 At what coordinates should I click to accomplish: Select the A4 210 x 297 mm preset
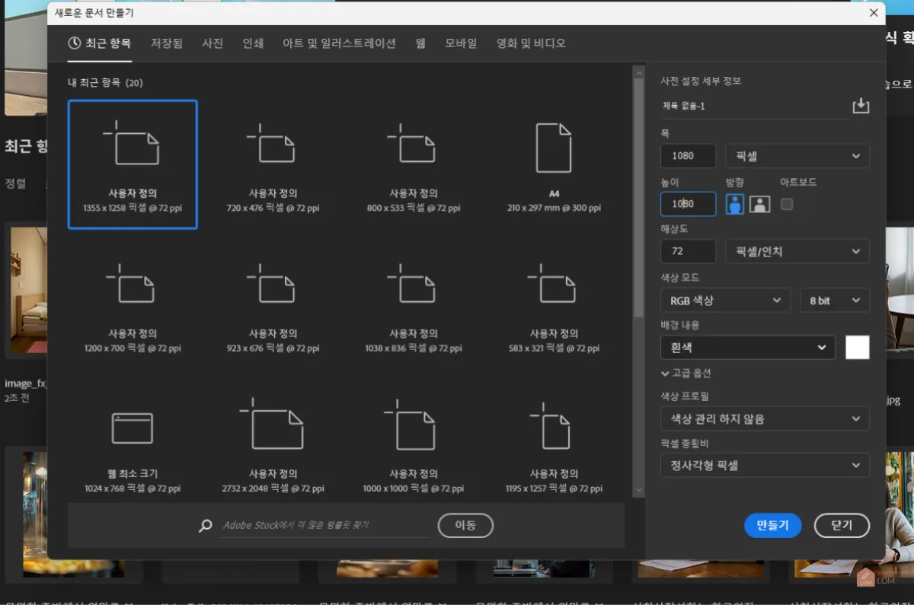[554, 164]
